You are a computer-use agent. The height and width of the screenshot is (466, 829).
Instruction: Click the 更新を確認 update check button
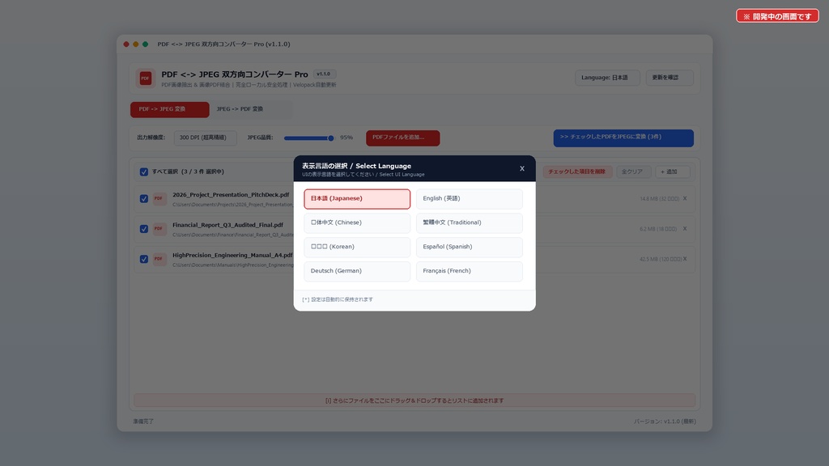[x=669, y=78]
